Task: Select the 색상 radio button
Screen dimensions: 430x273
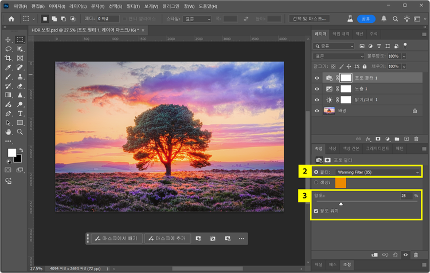Action: pyautogui.click(x=316, y=183)
